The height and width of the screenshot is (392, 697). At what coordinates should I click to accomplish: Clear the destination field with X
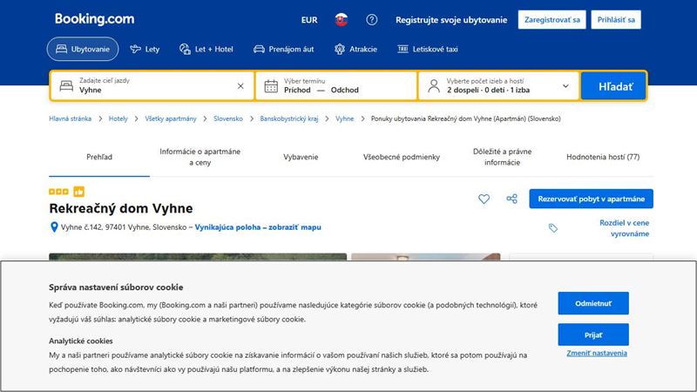tap(240, 85)
